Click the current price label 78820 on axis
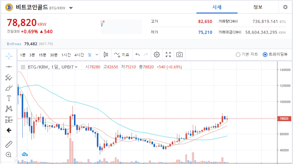 point(284,119)
